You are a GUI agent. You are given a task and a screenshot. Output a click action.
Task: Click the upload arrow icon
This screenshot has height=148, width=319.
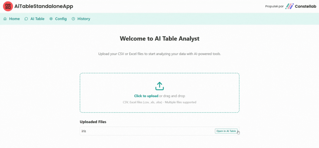click(159, 86)
